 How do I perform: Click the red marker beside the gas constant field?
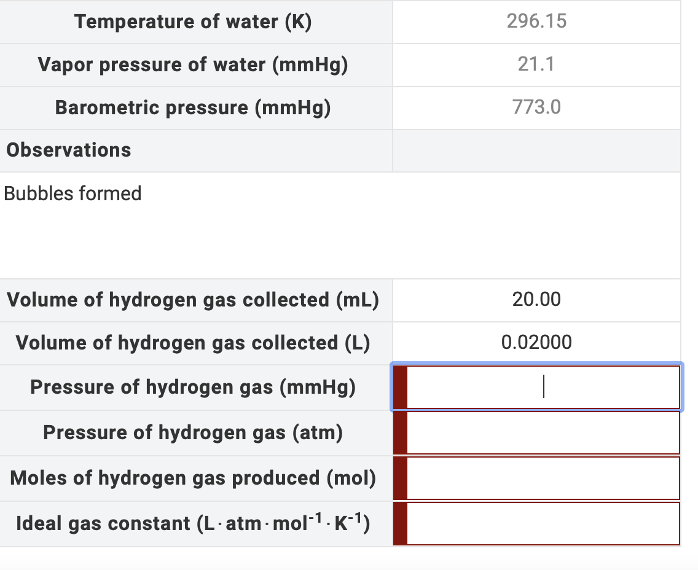point(399,523)
